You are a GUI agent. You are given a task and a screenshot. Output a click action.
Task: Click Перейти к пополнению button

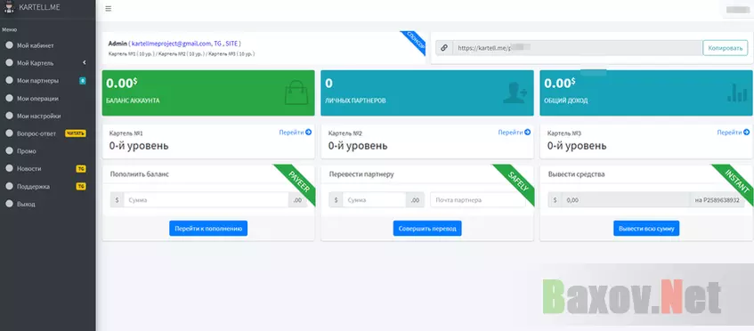coord(208,229)
